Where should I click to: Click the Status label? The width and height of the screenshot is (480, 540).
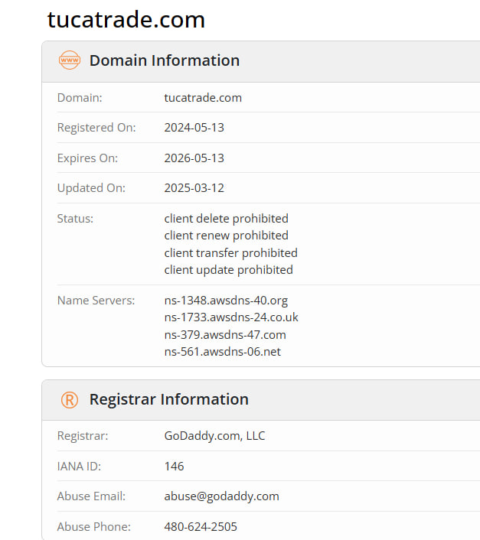(x=75, y=219)
